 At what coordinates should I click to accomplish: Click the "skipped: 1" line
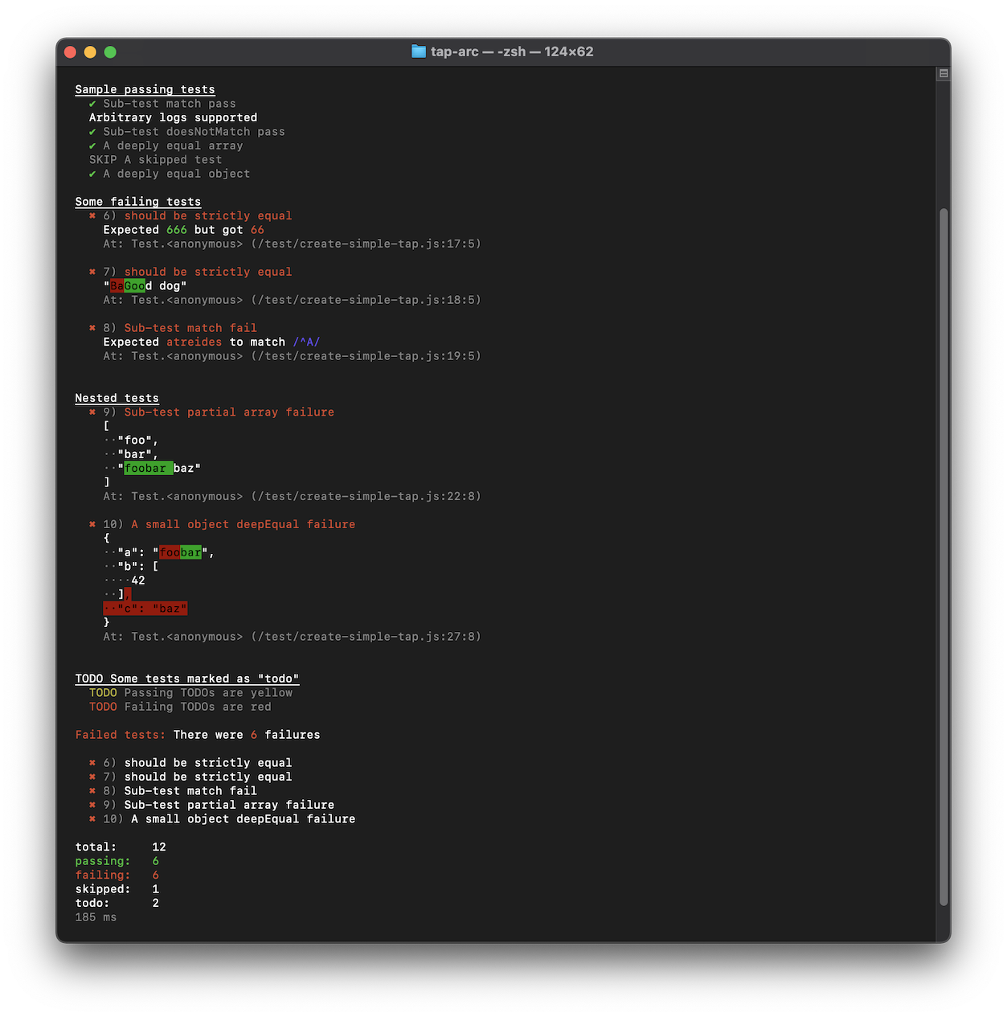pyautogui.click(x=117, y=889)
